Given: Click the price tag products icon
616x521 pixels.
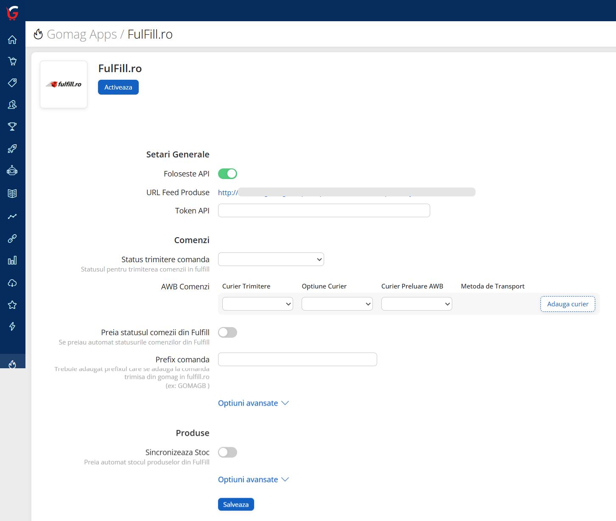Looking at the screenshot, I should [x=12, y=83].
